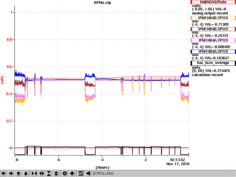Viewport: 236px width, 177px height.
Task: Select the IPM1H04B.XPOS legend entry
Action: click(213, 29)
